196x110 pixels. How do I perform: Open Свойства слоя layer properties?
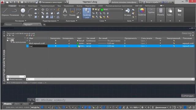(87, 13)
